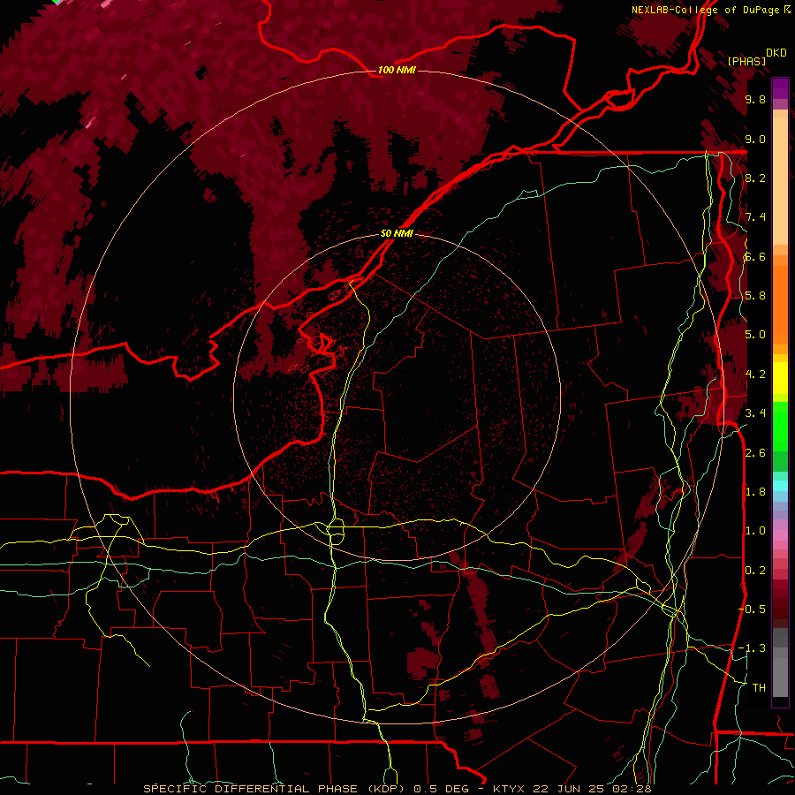Click the 5.0 scale value
The image size is (795, 795).
(x=755, y=335)
